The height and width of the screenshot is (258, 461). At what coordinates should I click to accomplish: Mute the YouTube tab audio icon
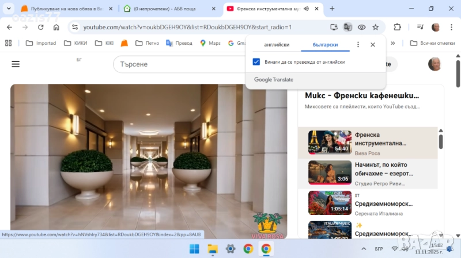pos(305,9)
